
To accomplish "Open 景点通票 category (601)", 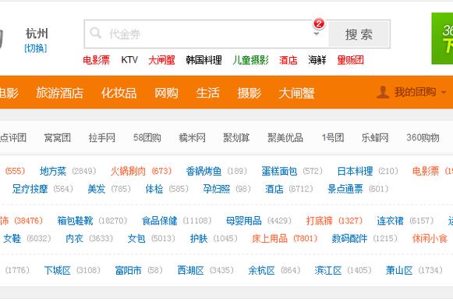I will (x=345, y=189).
